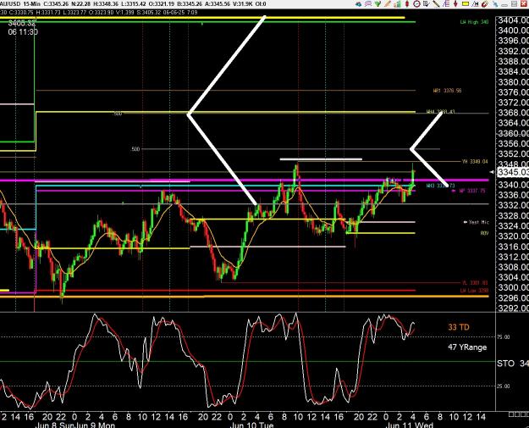Click the slash-H toolbar icon

[475, 4]
